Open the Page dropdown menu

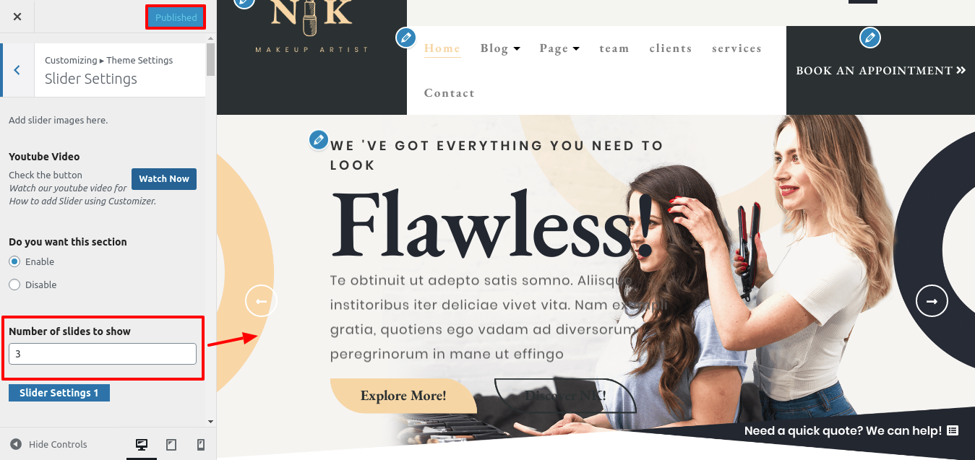click(x=559, y=48)
